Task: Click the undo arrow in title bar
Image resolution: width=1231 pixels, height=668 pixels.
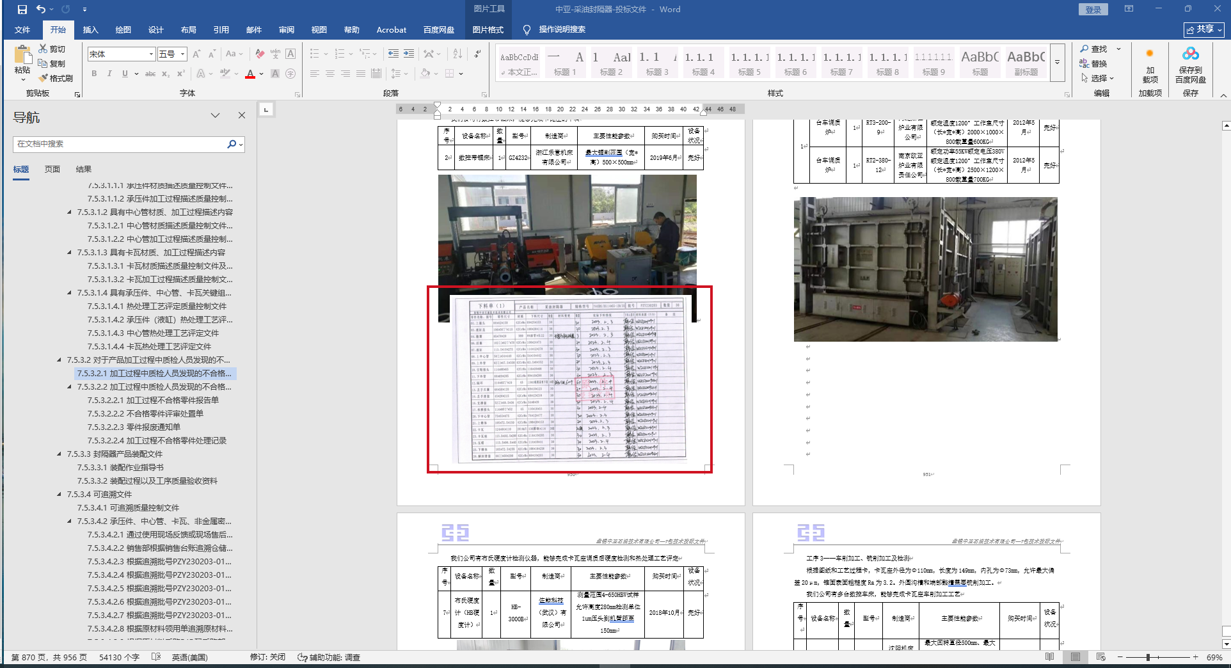Action: point(41,9)
